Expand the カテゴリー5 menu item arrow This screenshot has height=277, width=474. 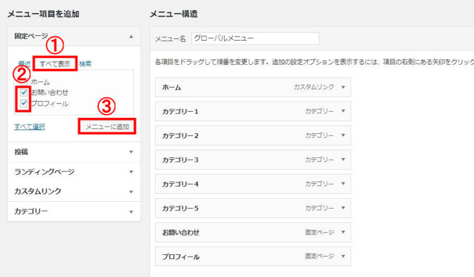click(x=343, y=208)
